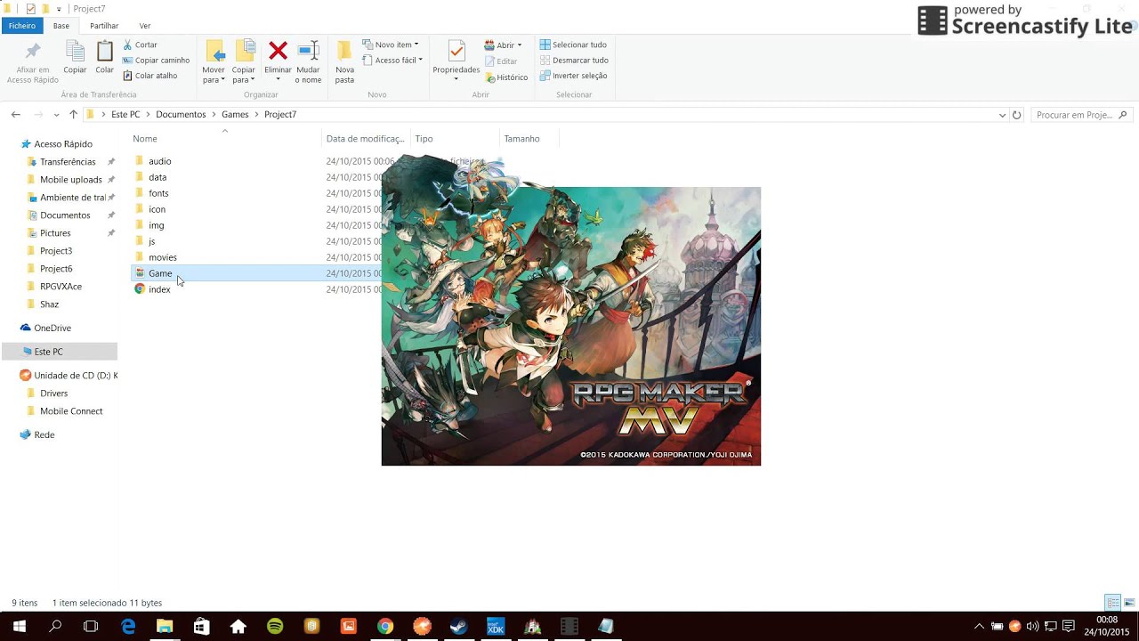Expand the Acesso fácil dropdown
1139x641 pixels.
tap(392, 60)
